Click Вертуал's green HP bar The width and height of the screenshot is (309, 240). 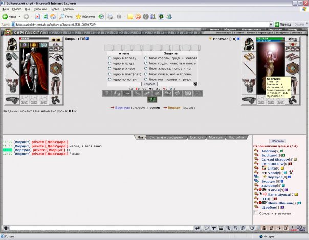(271, 38)
